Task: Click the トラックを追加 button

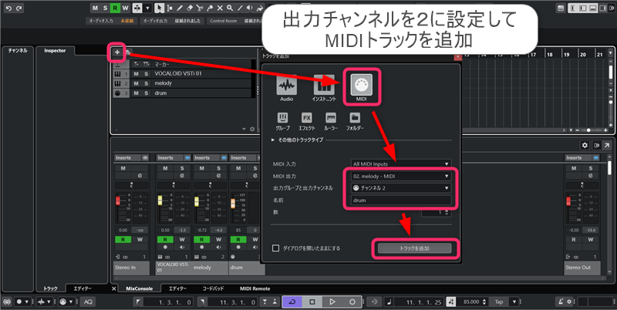Action: (414, 248)
